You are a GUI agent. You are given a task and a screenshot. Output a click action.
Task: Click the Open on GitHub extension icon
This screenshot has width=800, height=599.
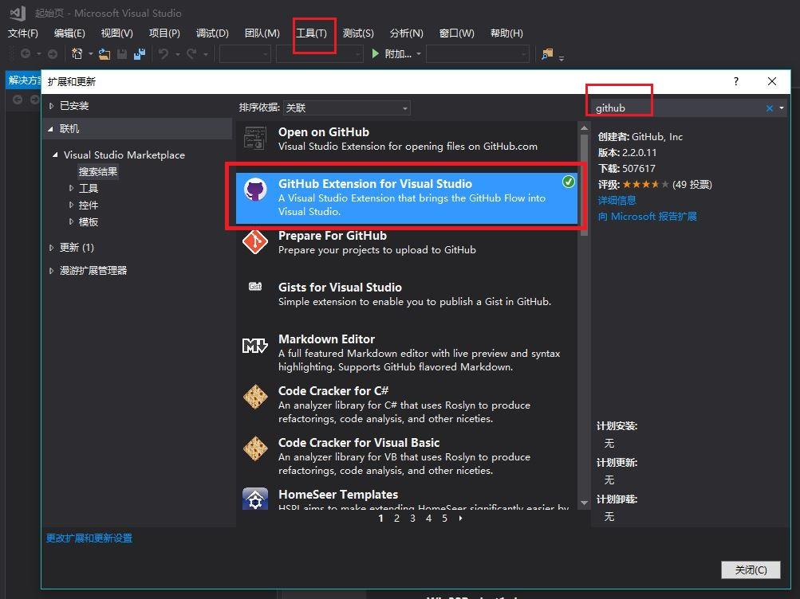click(x=255, y=138)
